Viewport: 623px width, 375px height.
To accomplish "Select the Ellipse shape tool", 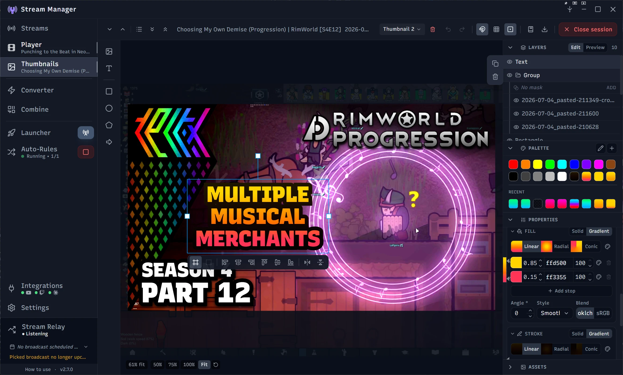I will point(109,108).
